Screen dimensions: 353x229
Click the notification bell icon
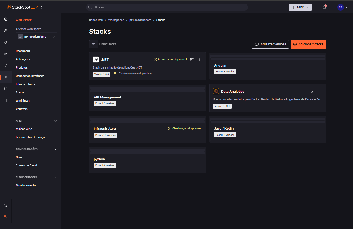[324, 7]
